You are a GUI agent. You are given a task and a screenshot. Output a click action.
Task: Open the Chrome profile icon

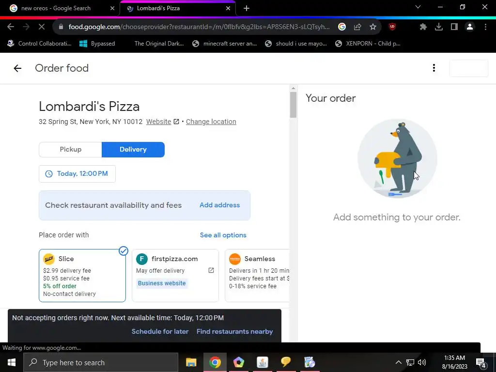470,27
